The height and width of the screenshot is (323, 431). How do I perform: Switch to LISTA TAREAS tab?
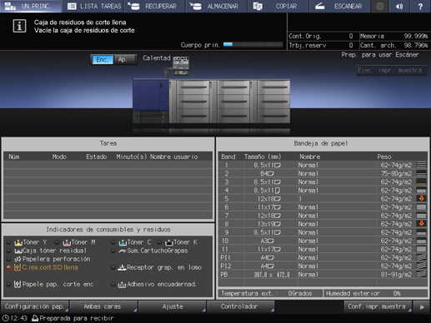[93, 6]
